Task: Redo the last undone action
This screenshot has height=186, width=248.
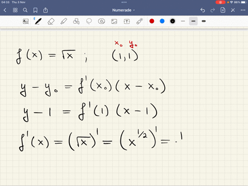Action: coord(213,10)
